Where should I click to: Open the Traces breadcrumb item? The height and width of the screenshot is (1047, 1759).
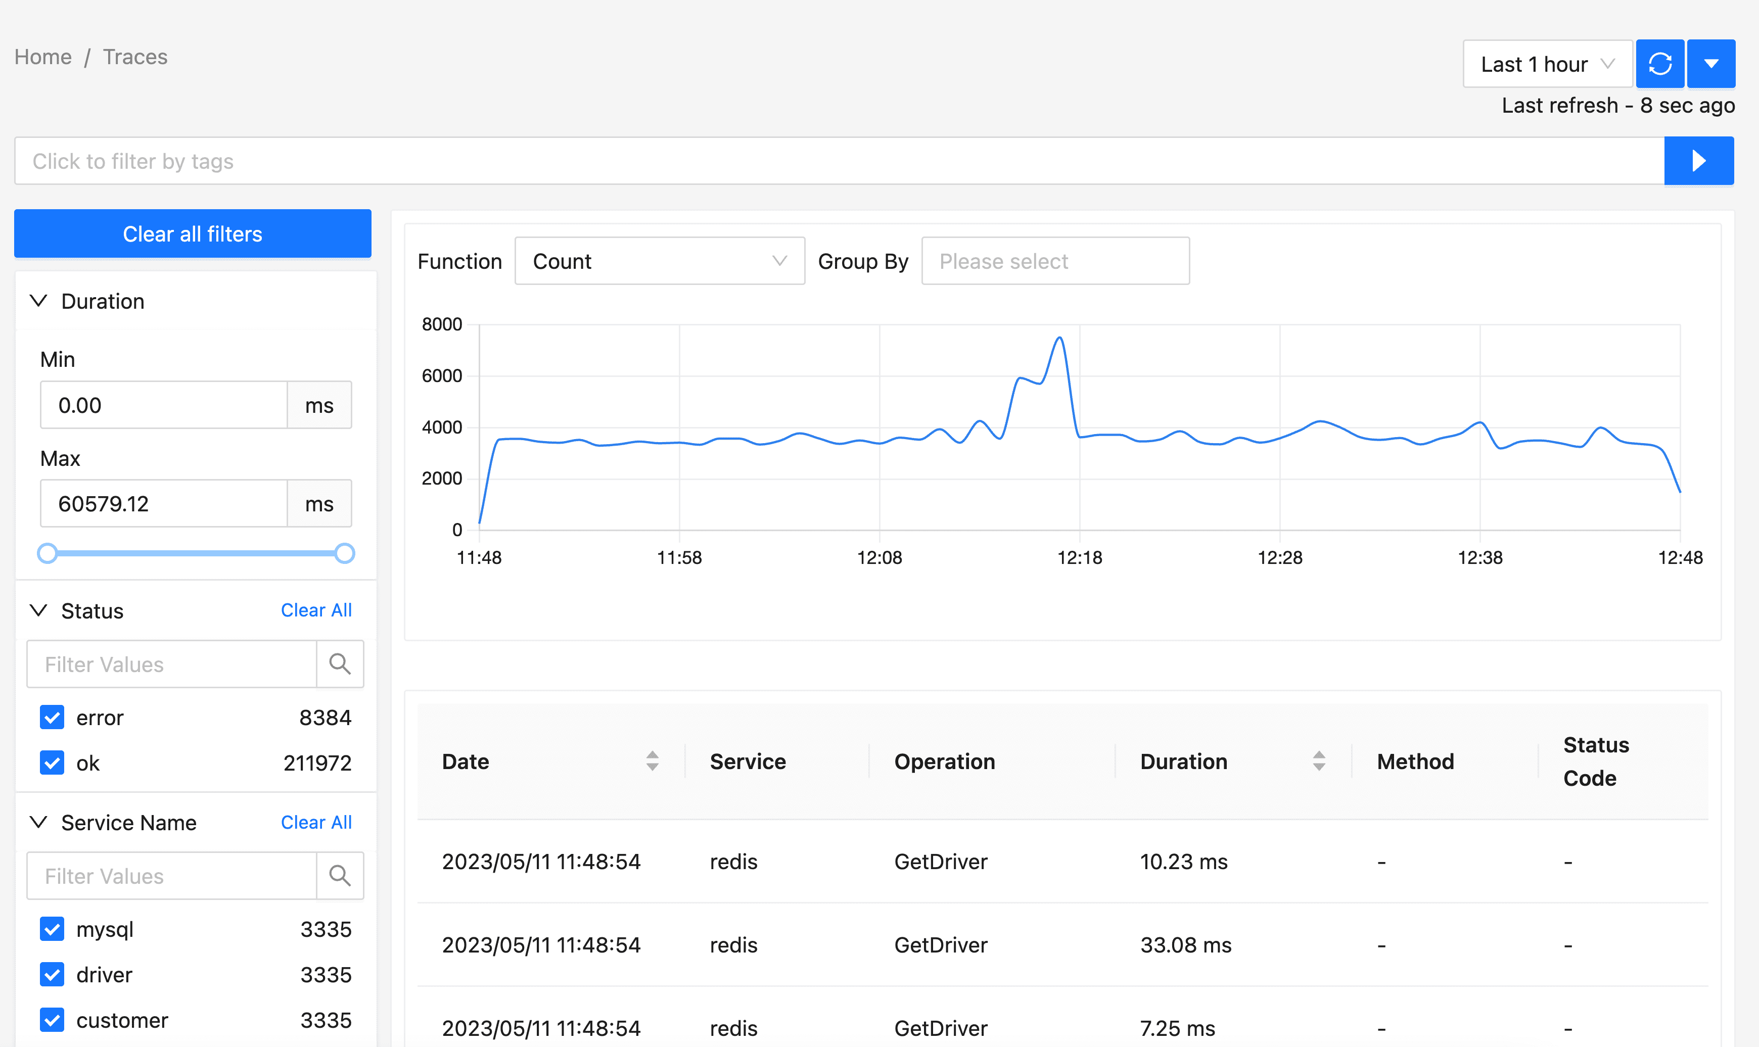tap(135, 57)
